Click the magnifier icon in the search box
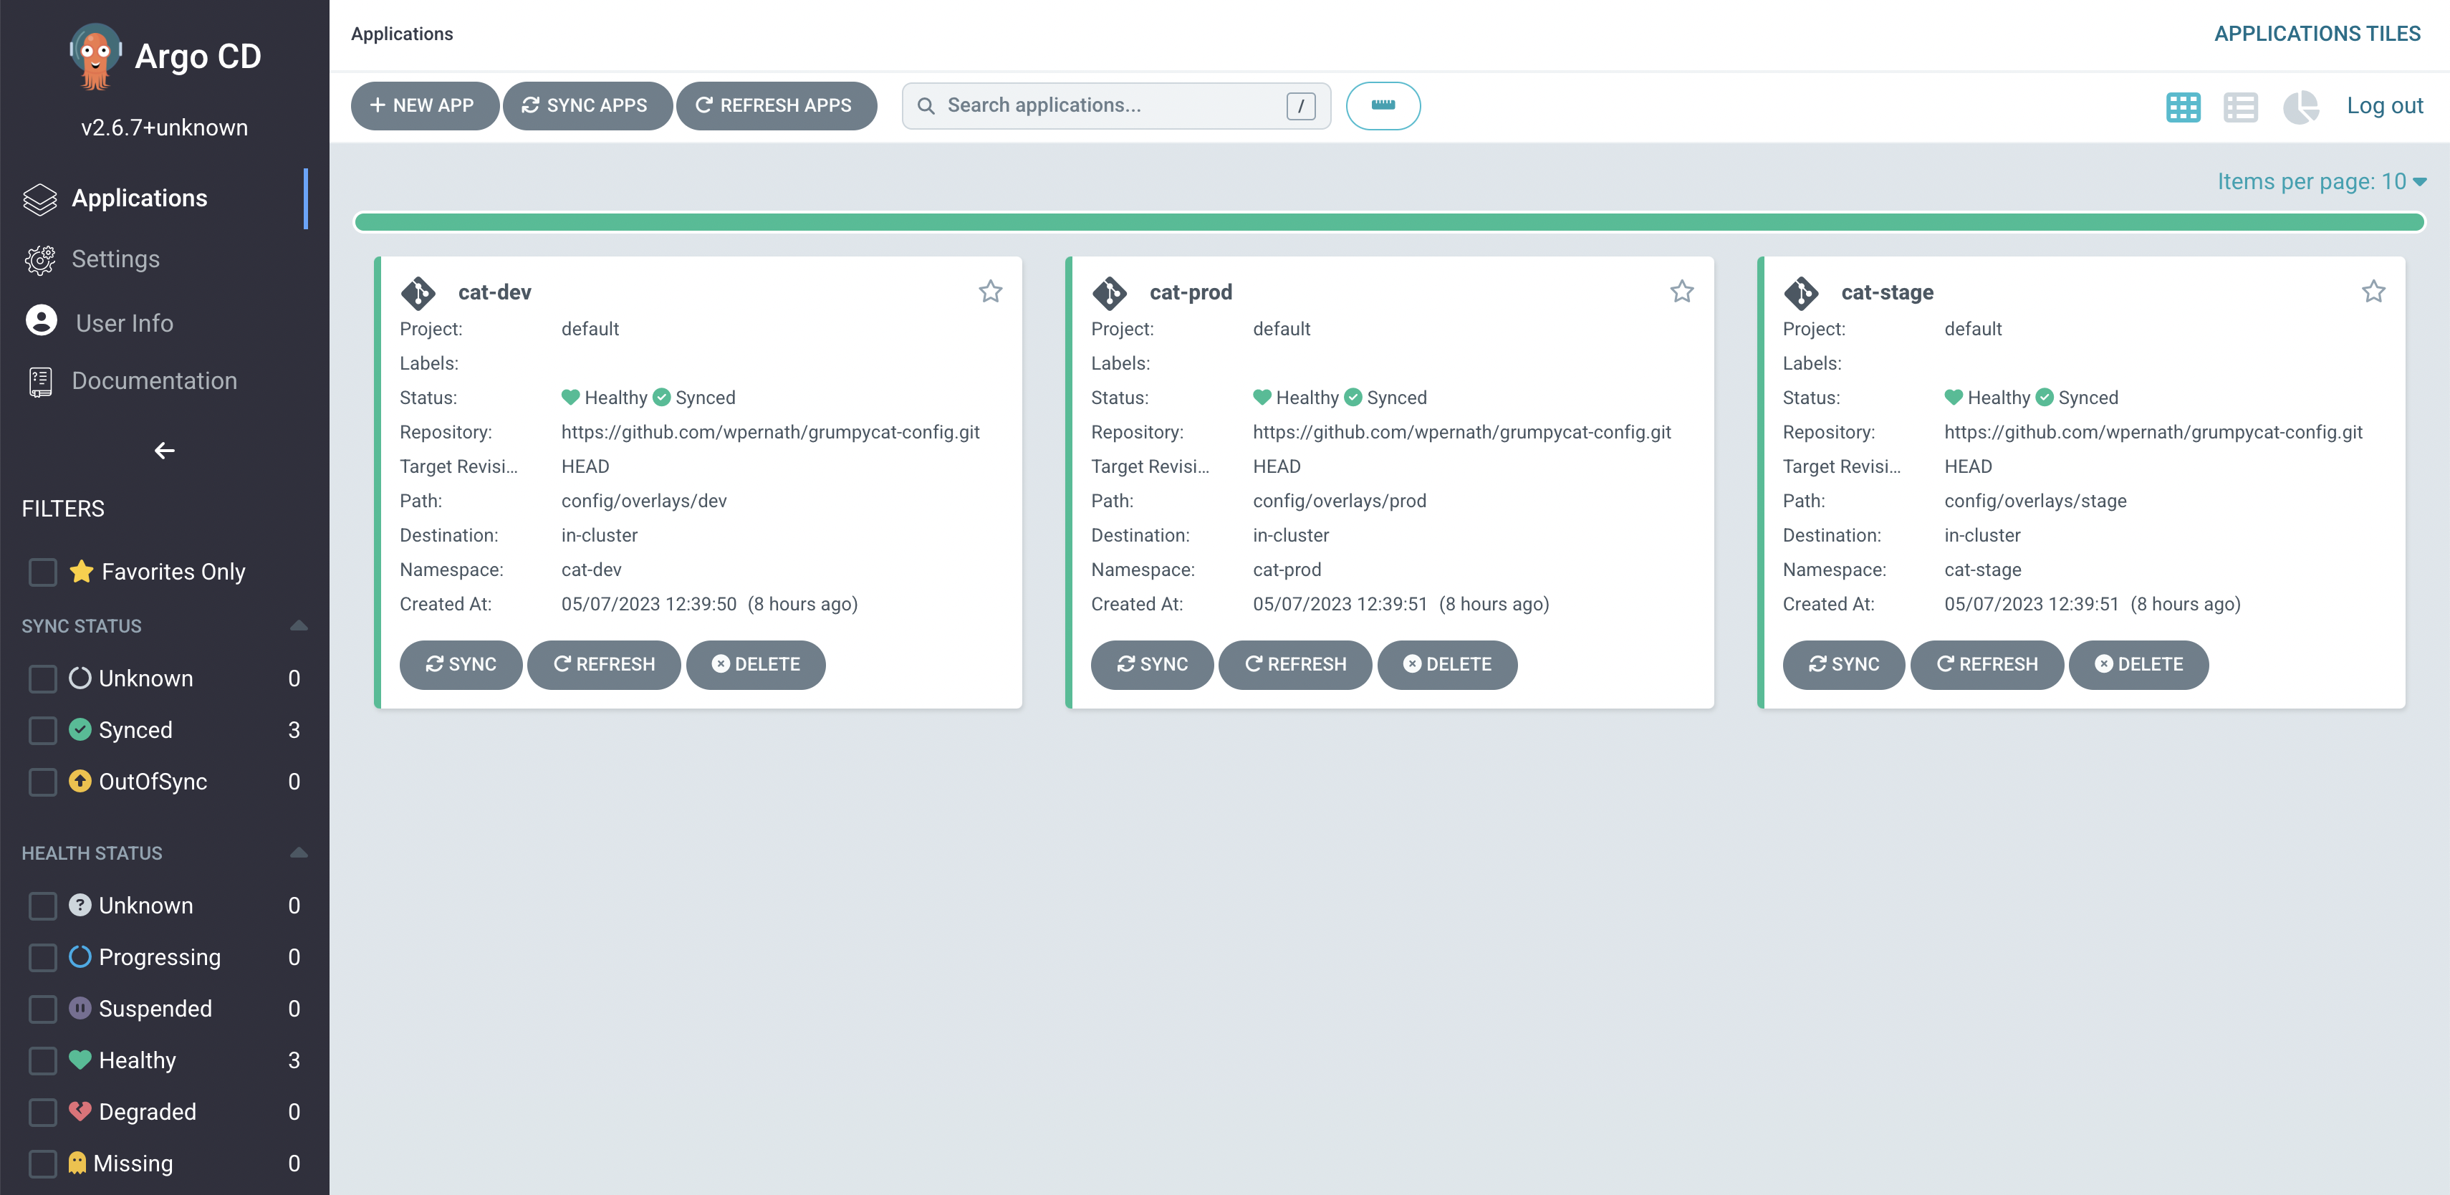Screen dimensions: 2450x1195 926,105
